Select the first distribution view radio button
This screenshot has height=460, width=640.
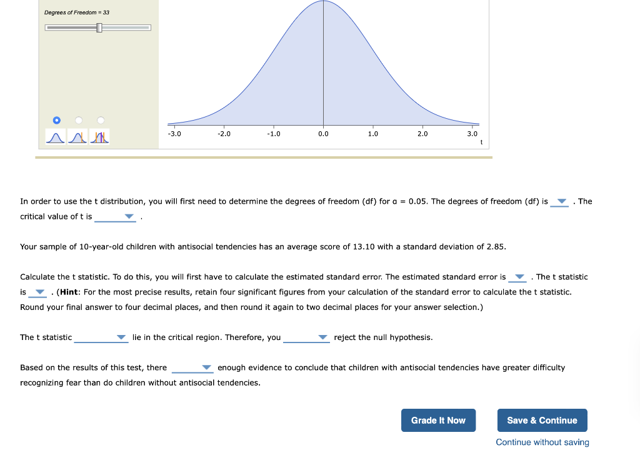(56, 120)
